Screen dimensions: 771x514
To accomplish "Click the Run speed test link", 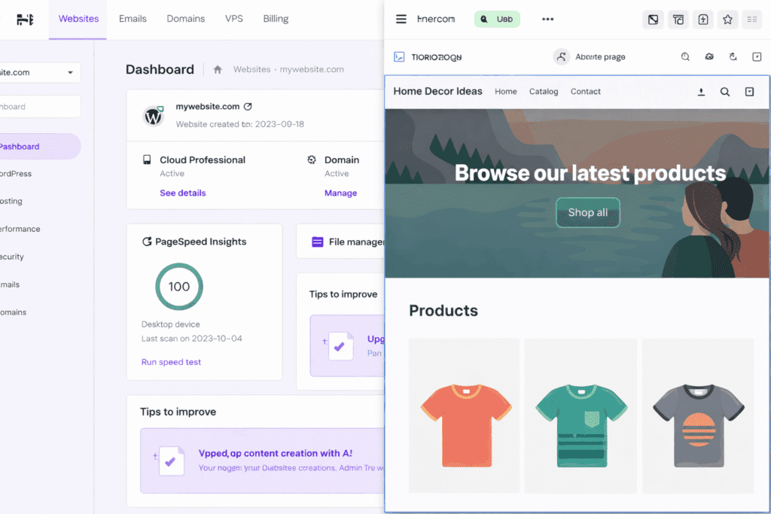I will 171,362.
